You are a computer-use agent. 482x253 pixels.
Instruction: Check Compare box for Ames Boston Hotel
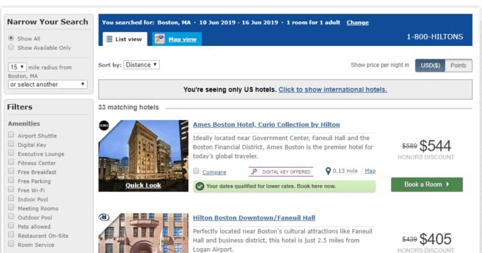(196, 171)
